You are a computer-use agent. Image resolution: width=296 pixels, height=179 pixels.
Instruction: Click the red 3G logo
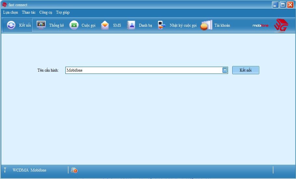coord(281,25)
